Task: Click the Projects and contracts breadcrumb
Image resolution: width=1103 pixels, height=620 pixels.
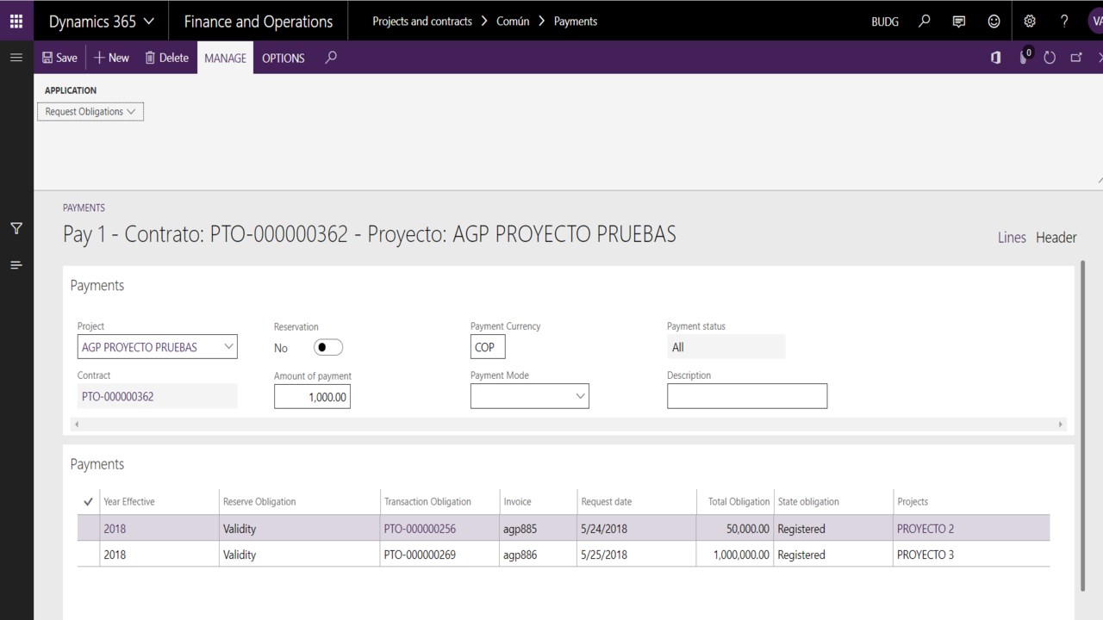Action: [422, 22]
